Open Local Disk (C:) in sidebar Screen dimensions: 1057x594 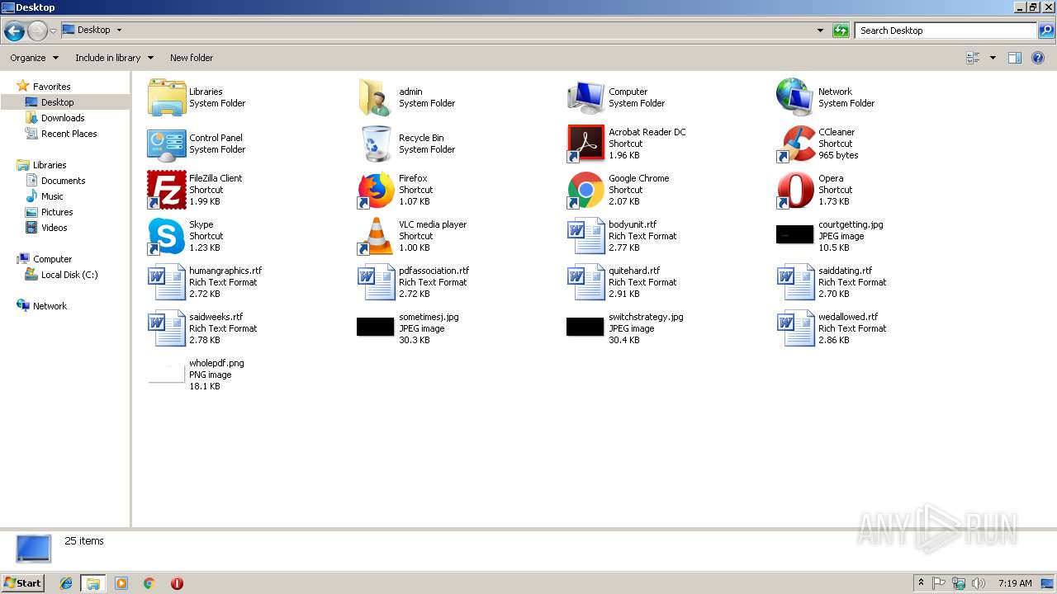(69, 275)
